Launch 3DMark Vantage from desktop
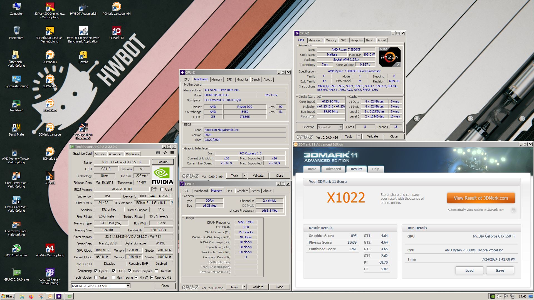The image size is (534, 300). pyautogui.click(x=50, y=129)
